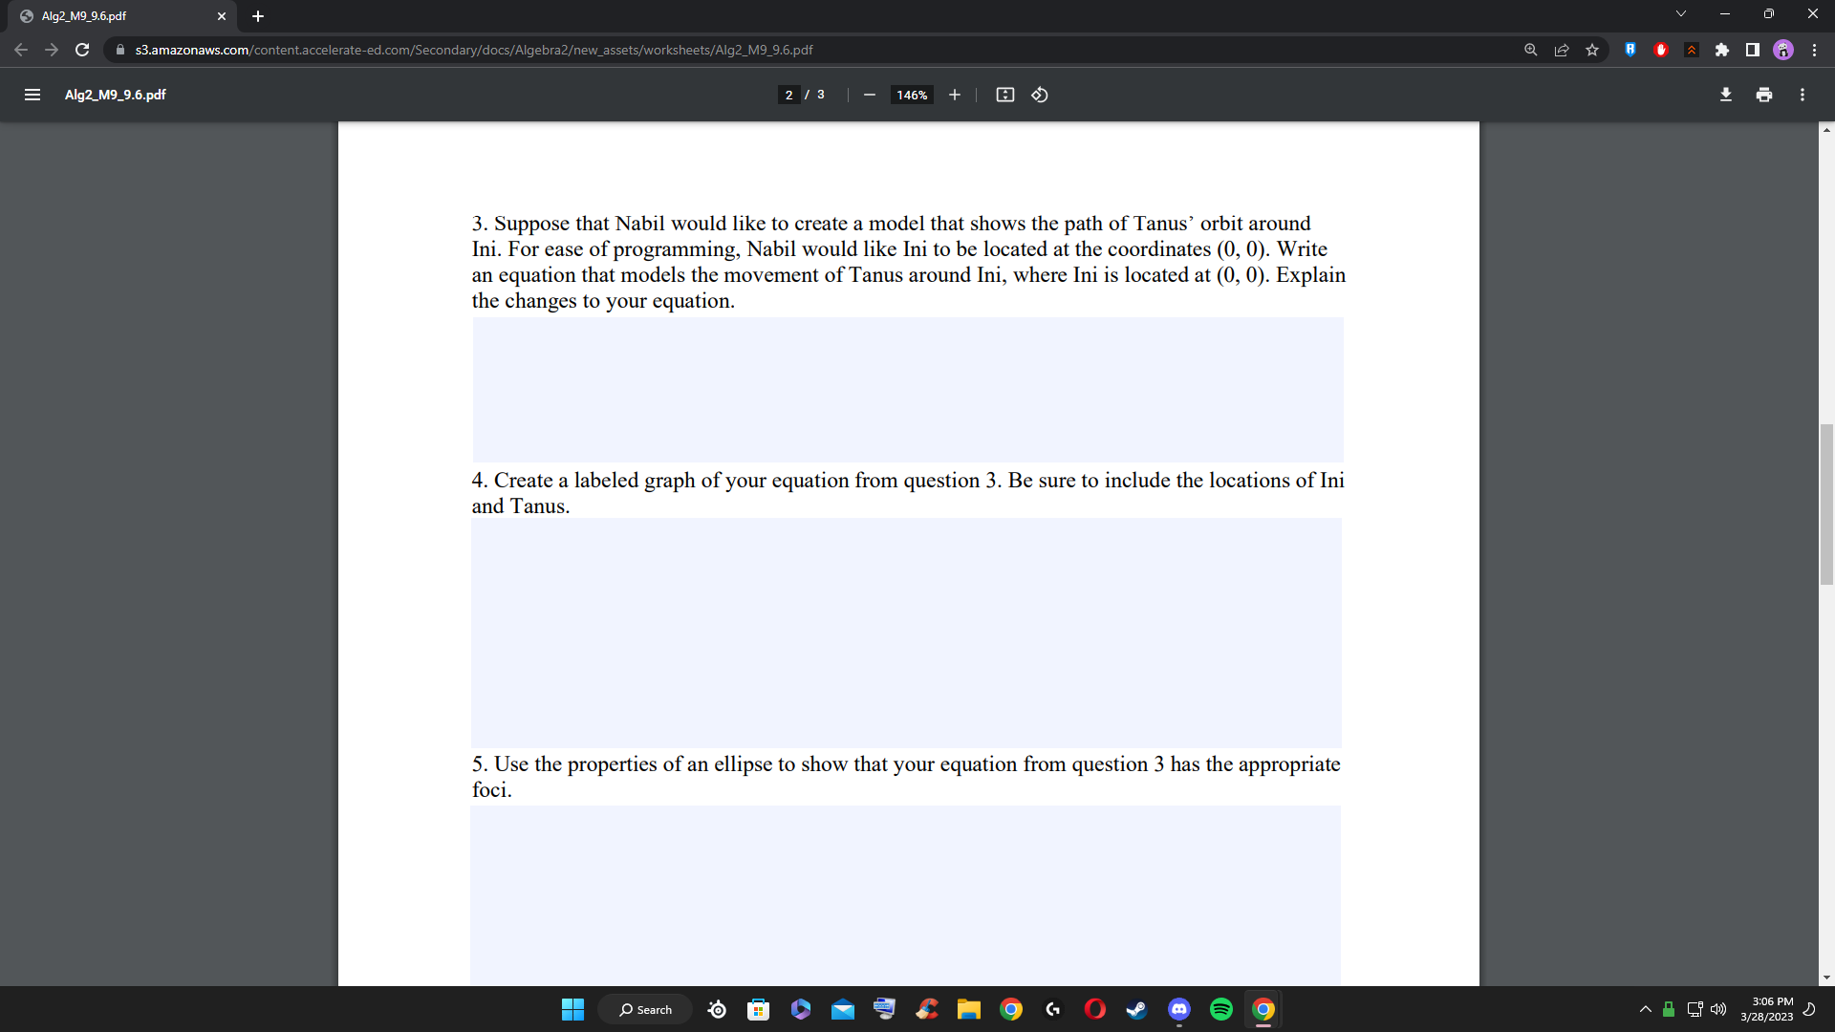
Task: Rotate the PDF counterclockwise
Action: [1039, 95]
